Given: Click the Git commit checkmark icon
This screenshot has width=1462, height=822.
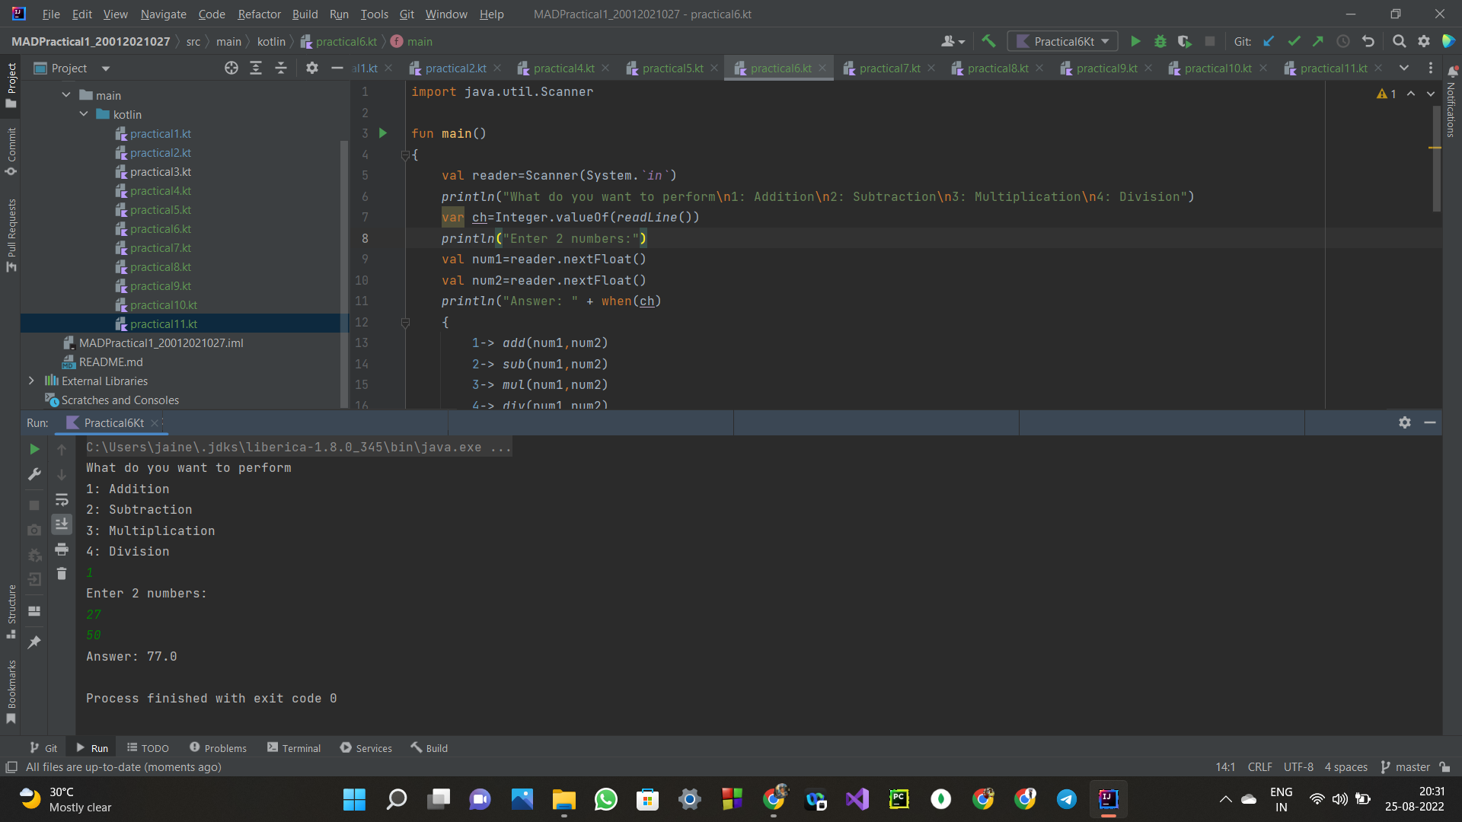Looking at the screenshot, I should [x=1294, y=41].
